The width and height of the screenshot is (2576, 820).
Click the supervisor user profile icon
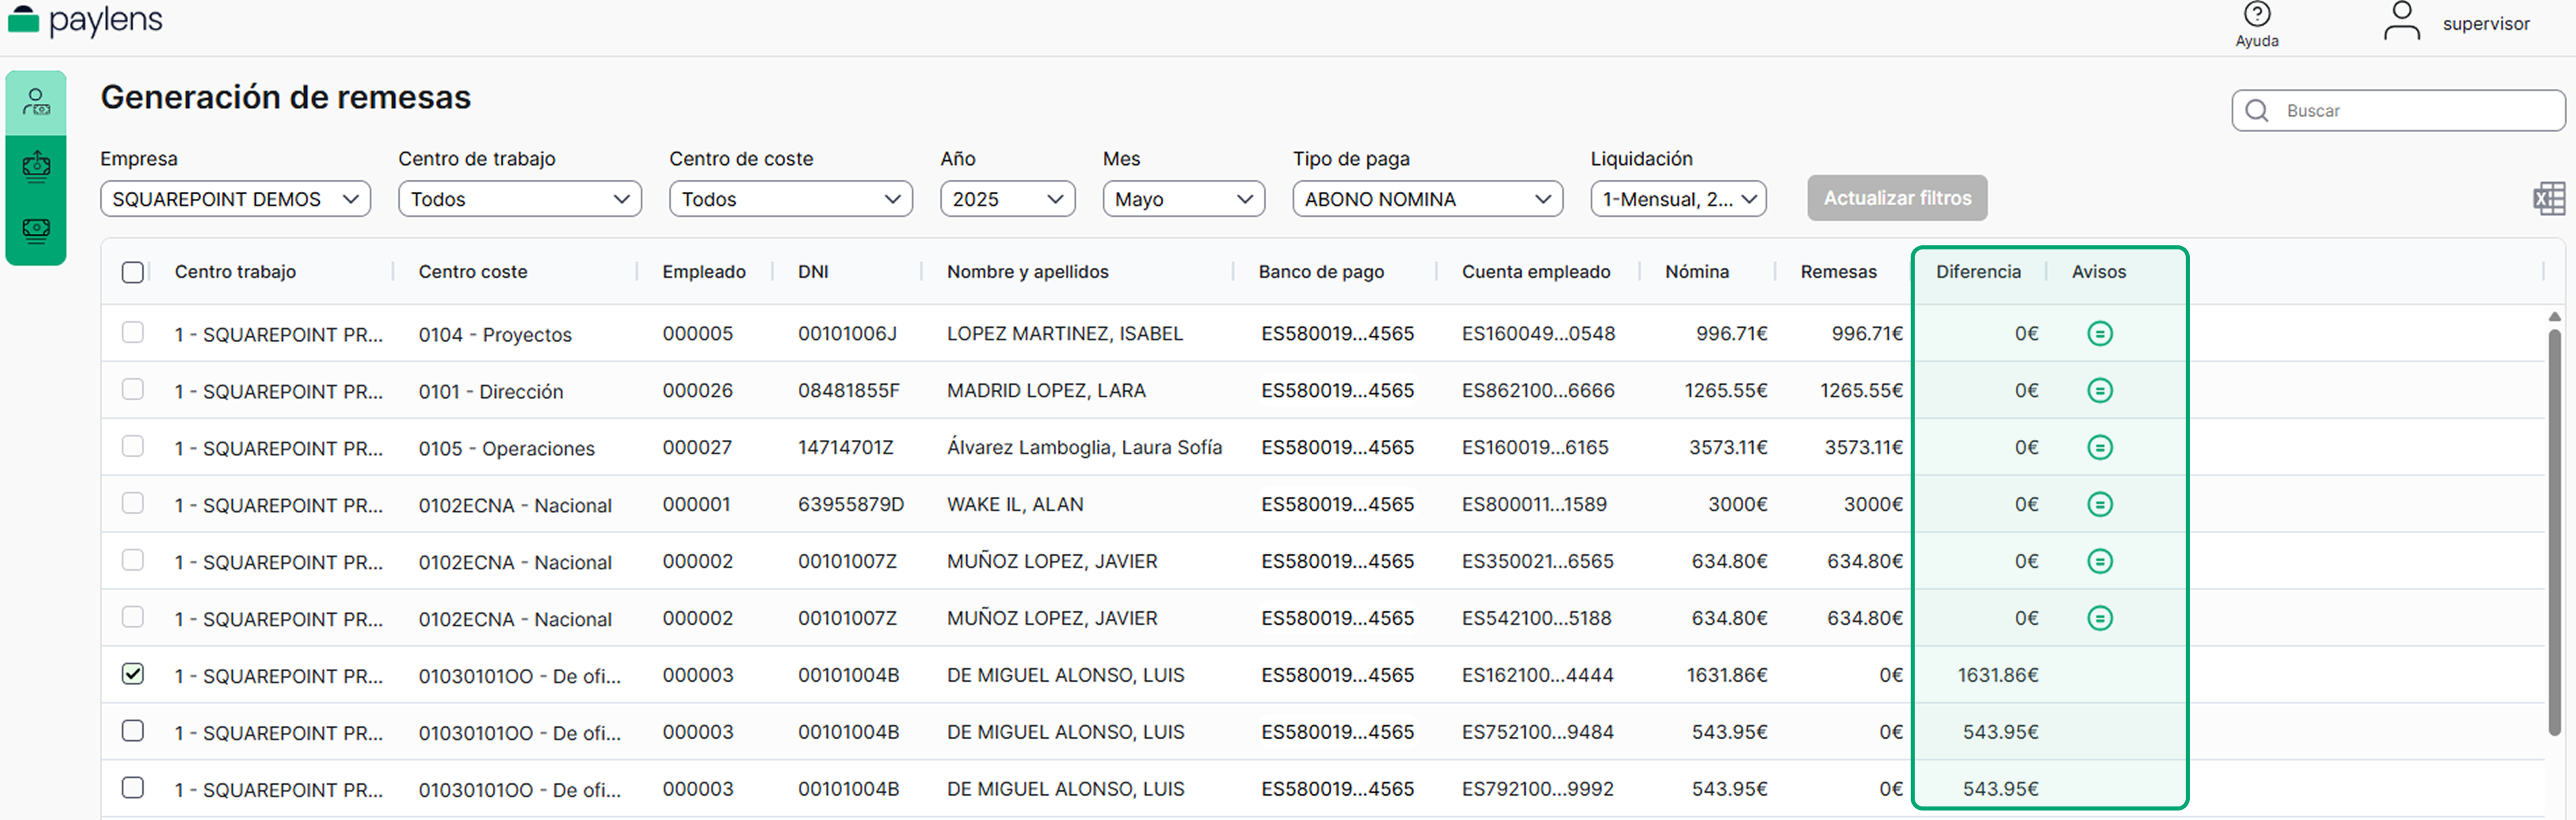[x=2401, y=21]
